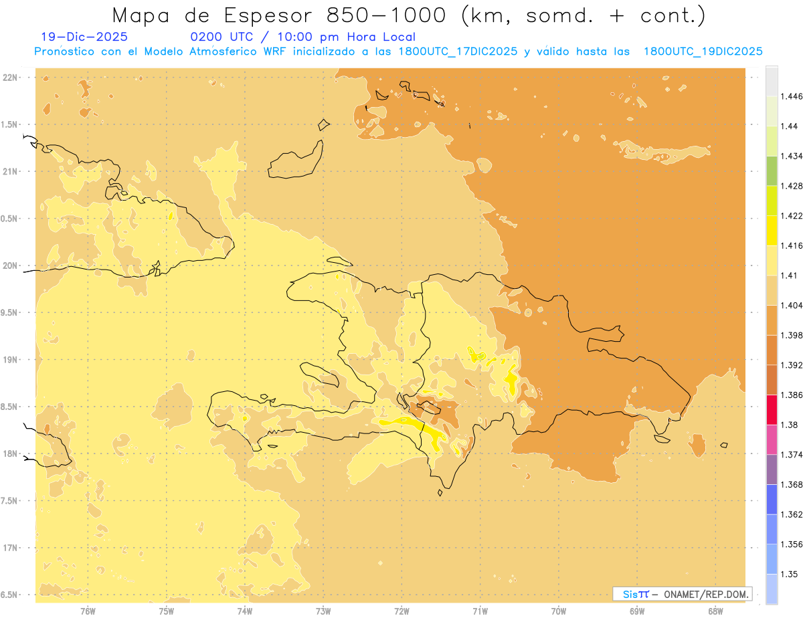This screenshot has height=620, width=803.
Task: Click the colorbar value 1.434
Action: 792,156
